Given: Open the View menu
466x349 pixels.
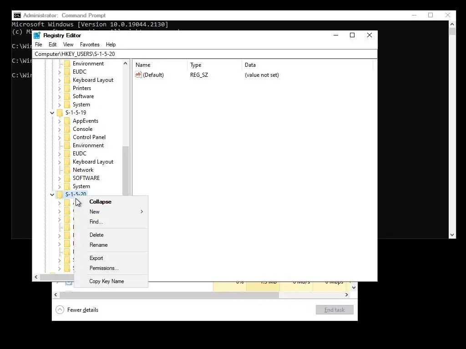Looking at the screenshot, I should 68,45.
